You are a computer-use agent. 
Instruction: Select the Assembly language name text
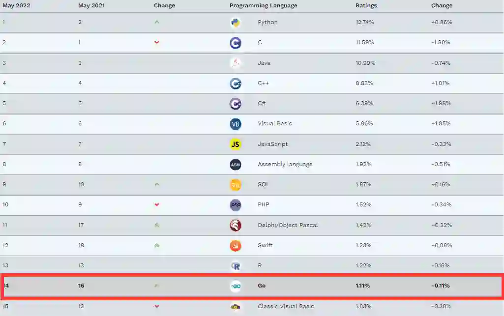pos(285,164)
